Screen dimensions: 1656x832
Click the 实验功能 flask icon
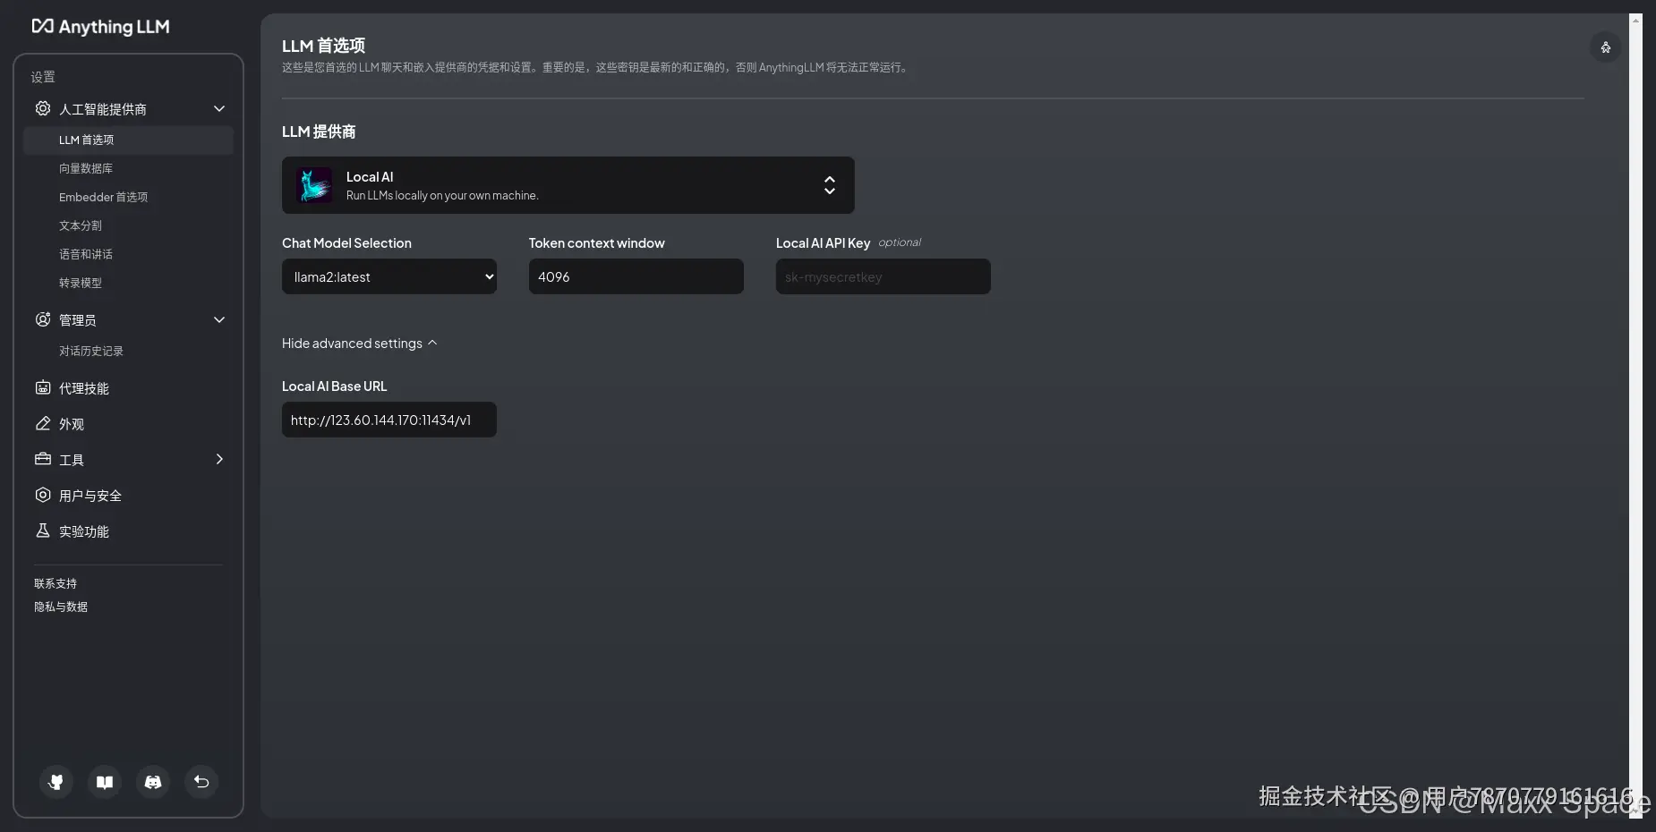click(43, 531)
